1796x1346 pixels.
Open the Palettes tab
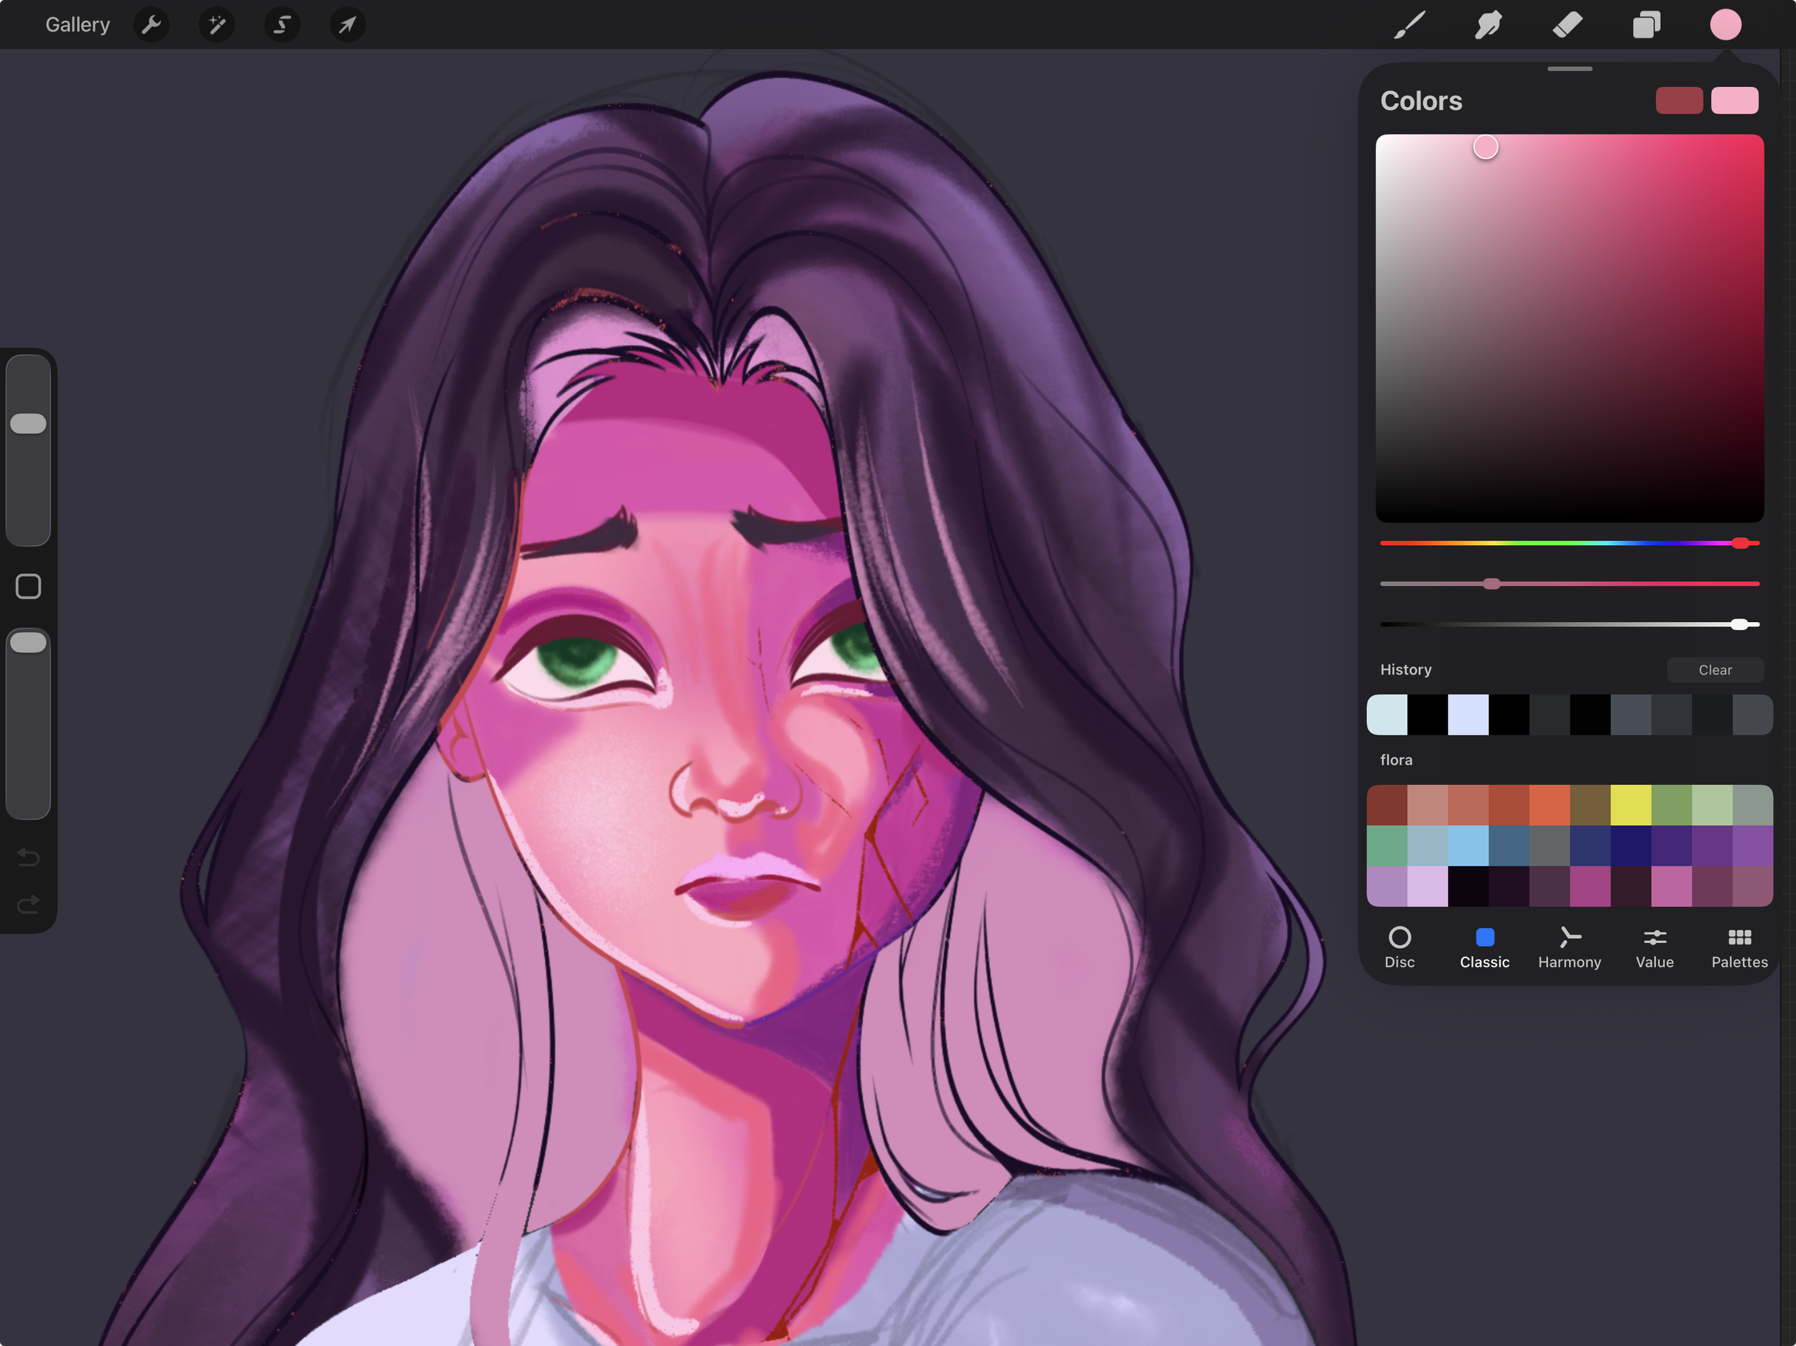click(1739, 947)
